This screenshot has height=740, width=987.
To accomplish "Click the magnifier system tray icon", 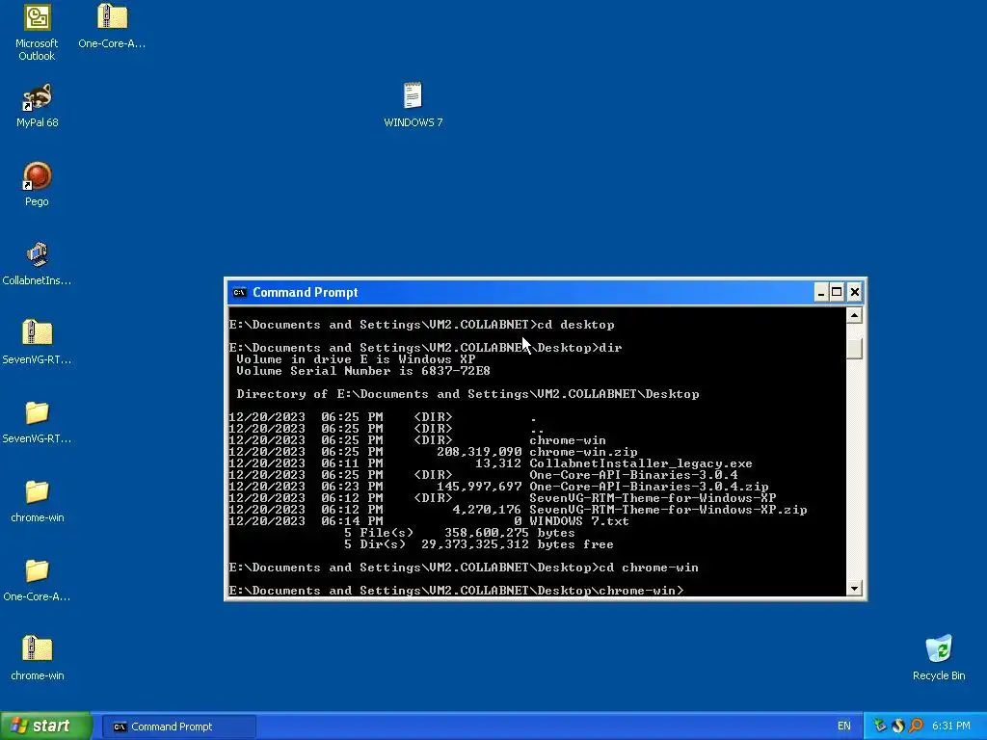I will click(x=916, y=727).
